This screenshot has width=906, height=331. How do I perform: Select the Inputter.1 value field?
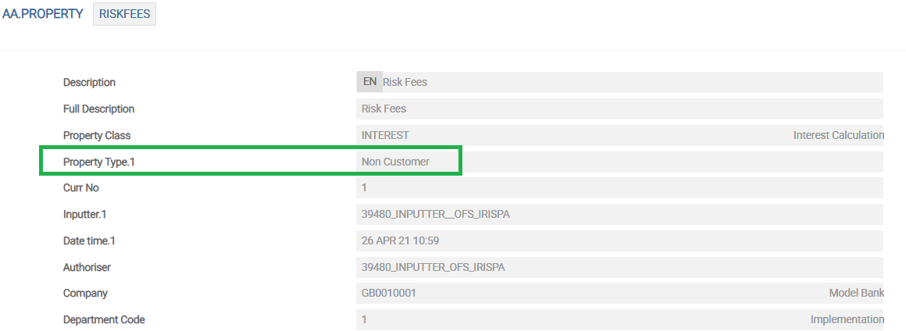619,214
